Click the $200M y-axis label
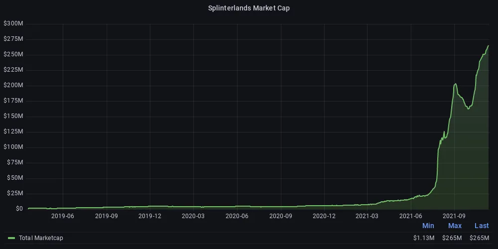The image size is (498, 249). pyautogui.click(x=13, y=85)
